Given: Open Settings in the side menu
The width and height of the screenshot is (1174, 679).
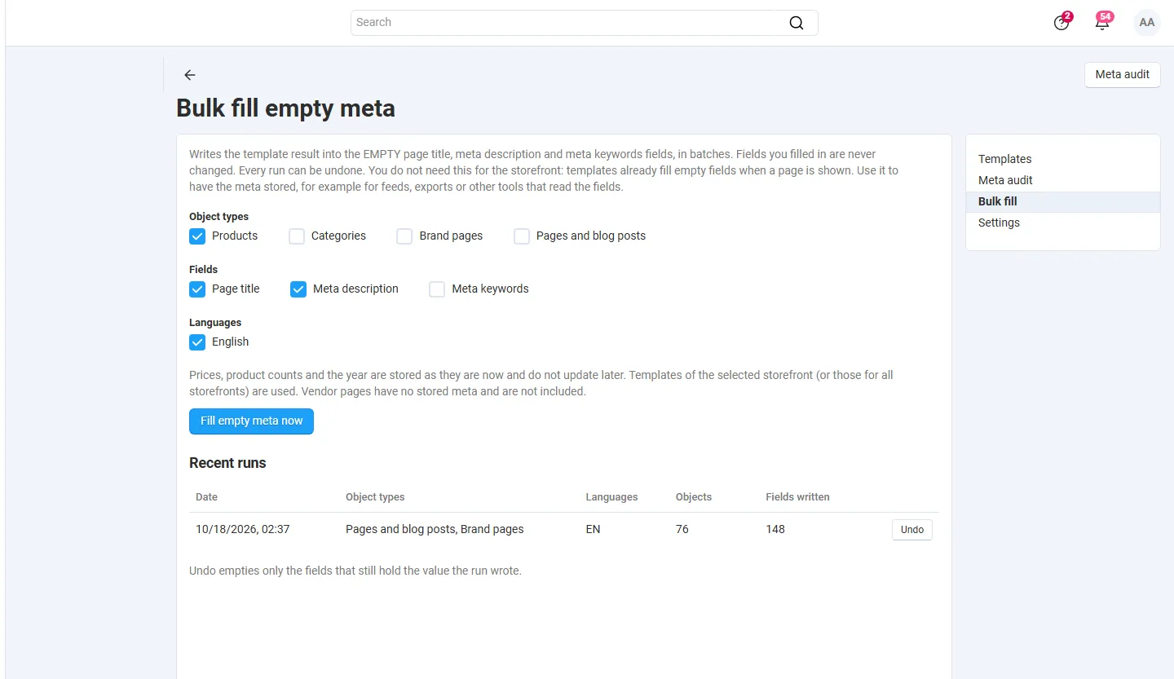Looking at the screenshot, I should point(1063,223).
